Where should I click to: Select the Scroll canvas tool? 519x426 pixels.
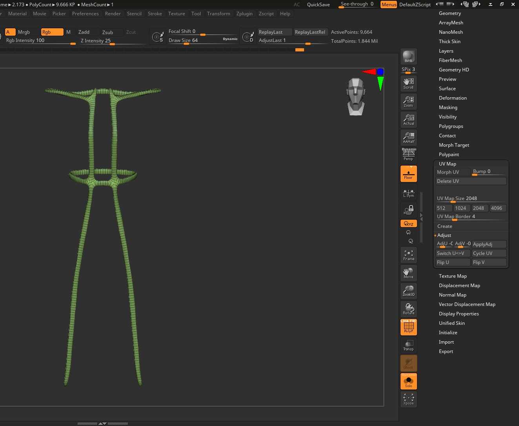[408, 83]
